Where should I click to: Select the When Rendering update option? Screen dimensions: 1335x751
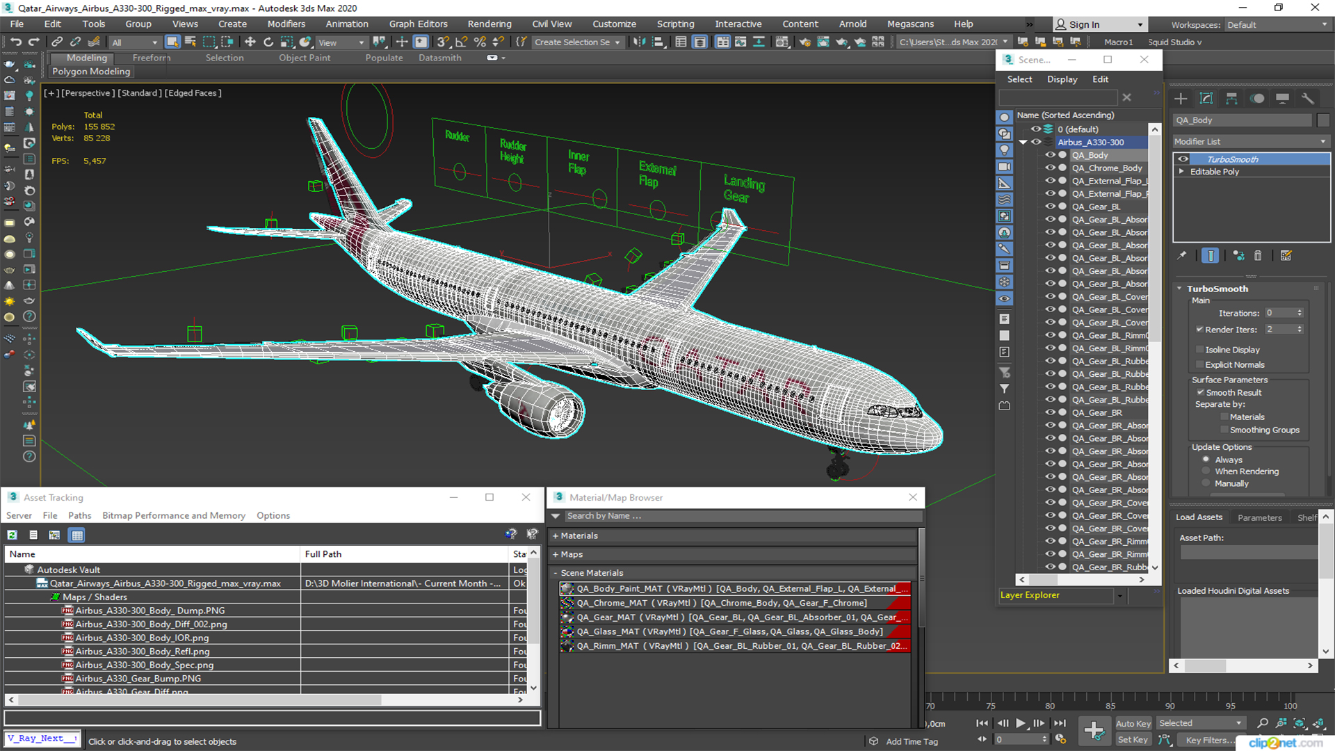[1206, 471]
